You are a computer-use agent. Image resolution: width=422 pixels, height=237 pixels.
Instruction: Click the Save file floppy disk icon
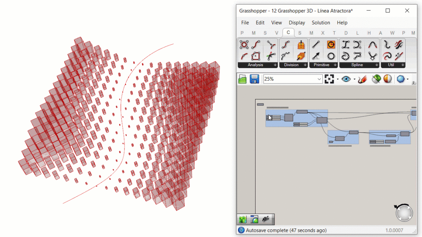pos(254,79)
